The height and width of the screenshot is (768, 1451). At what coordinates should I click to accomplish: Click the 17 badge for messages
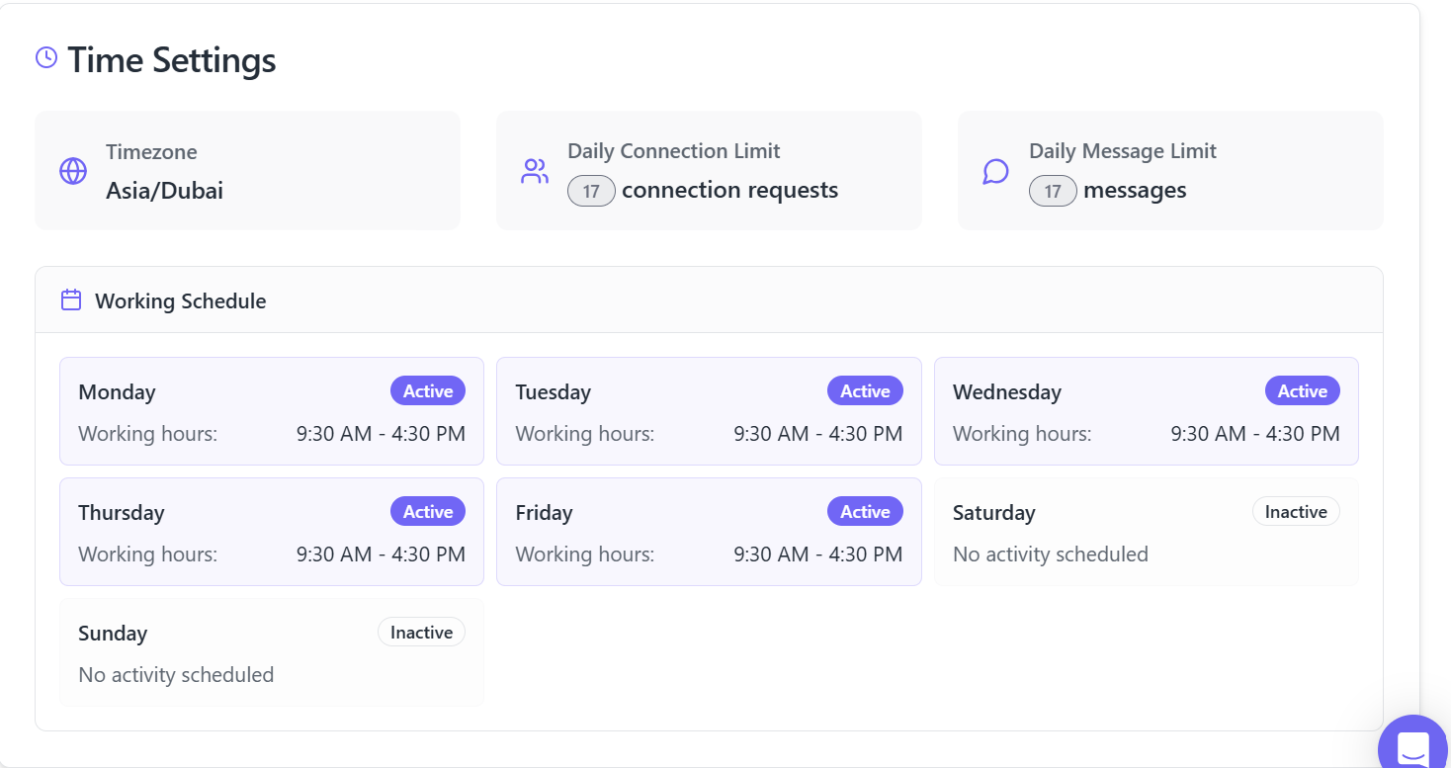click(1053, 191)
